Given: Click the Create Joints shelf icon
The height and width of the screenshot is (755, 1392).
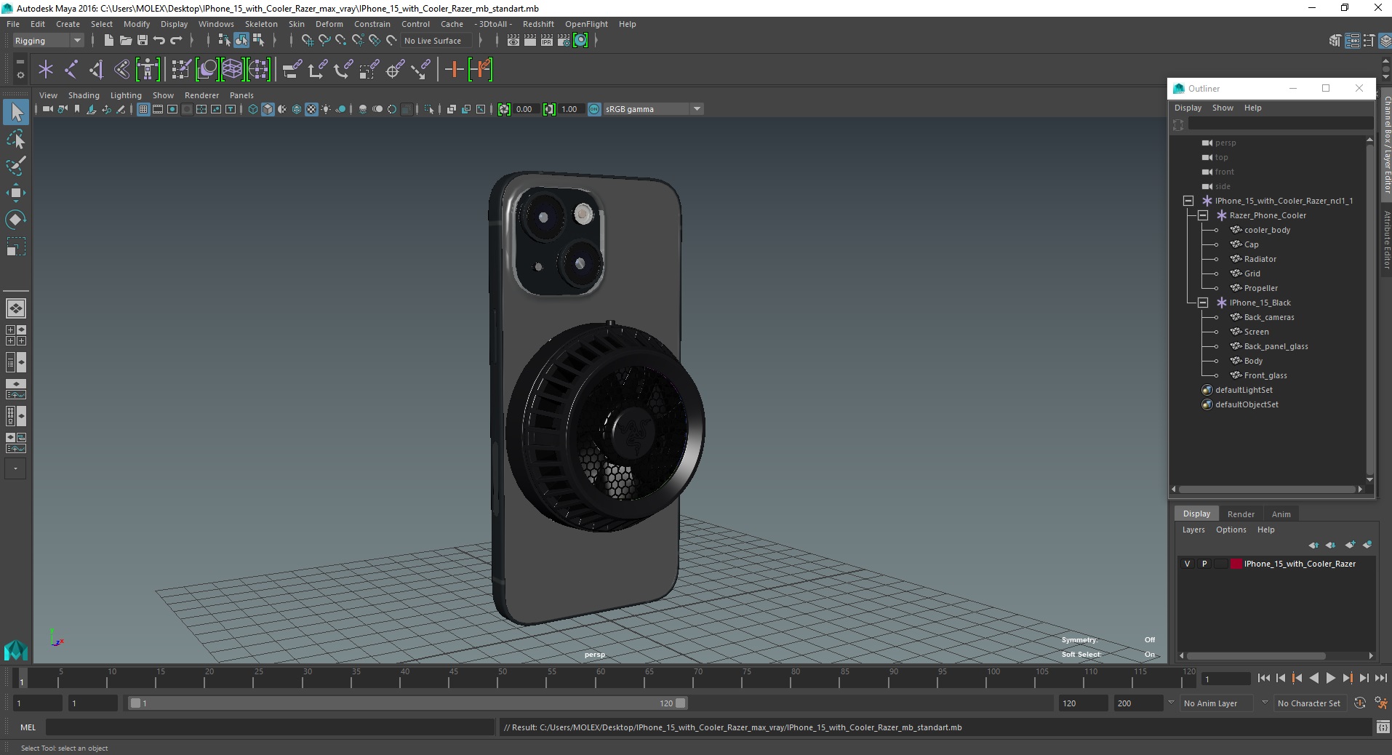Looking at the screenshot, I should [x=71, y=70].
